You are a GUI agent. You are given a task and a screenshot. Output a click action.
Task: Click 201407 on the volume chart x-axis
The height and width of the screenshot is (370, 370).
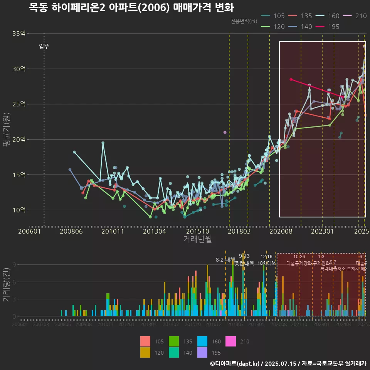(x=171, y=325)
